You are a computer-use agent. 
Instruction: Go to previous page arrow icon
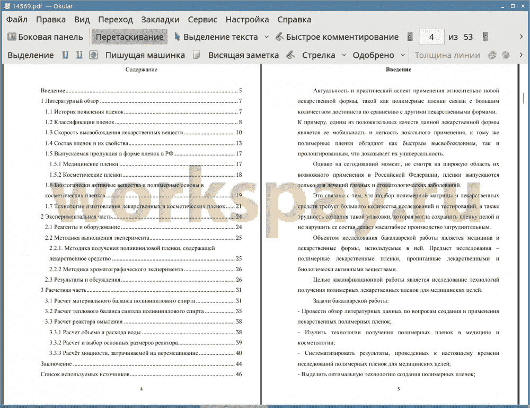410,37
